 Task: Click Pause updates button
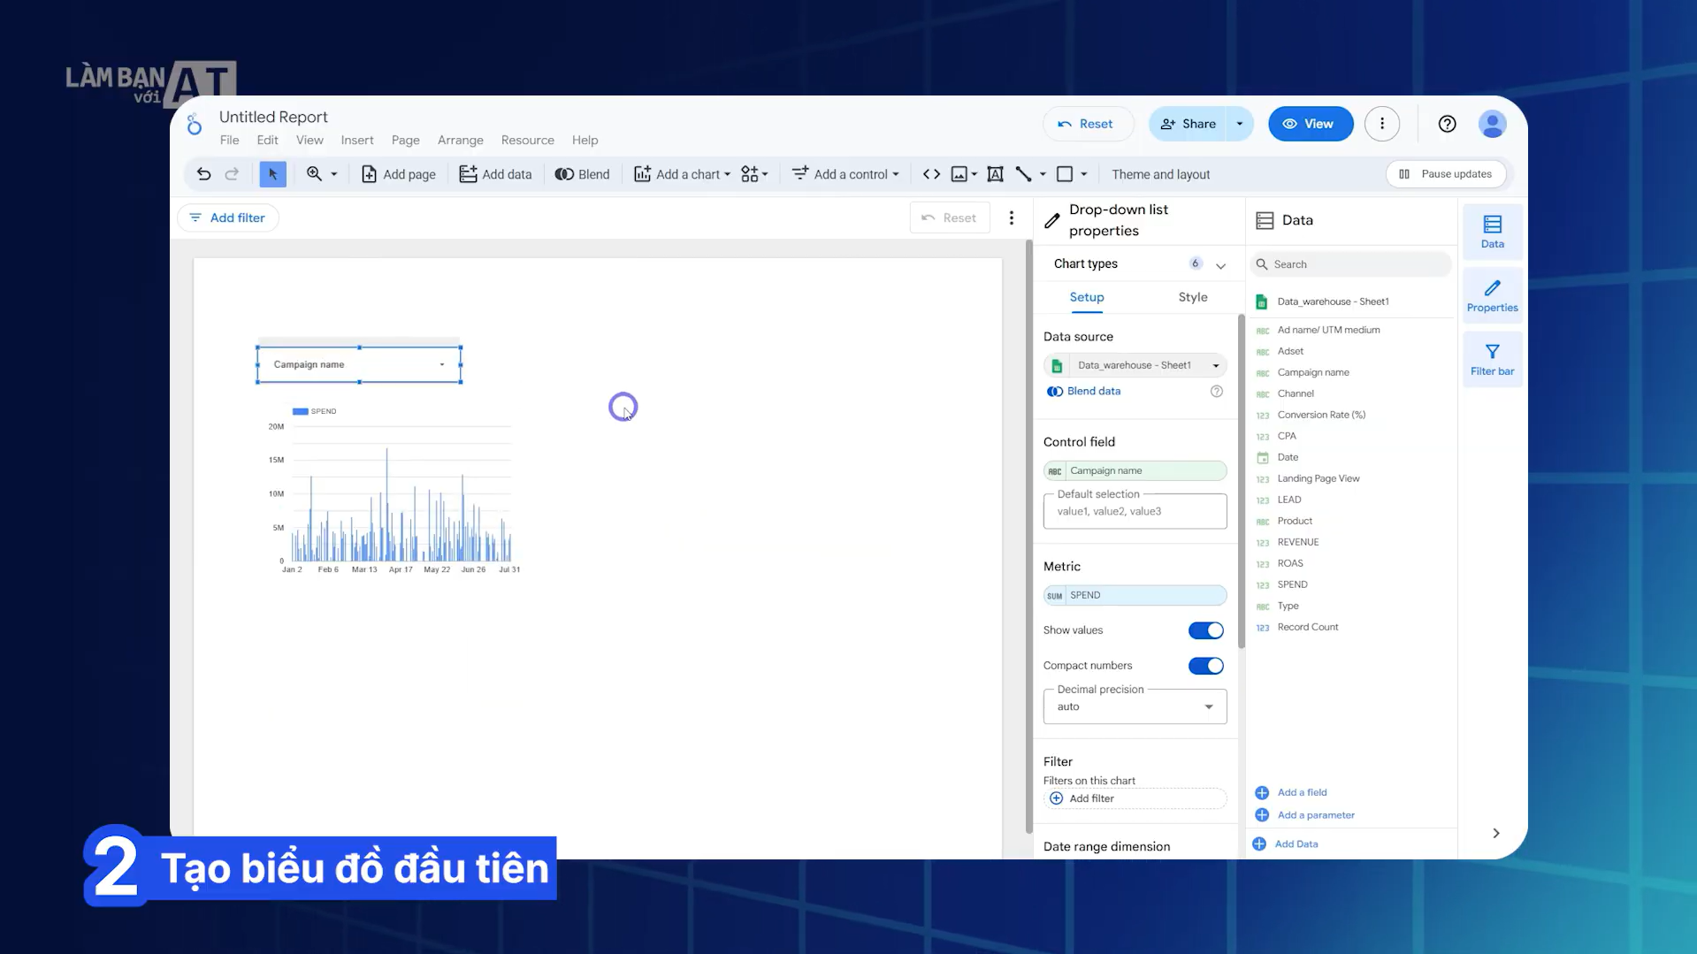pos(1445,174)
